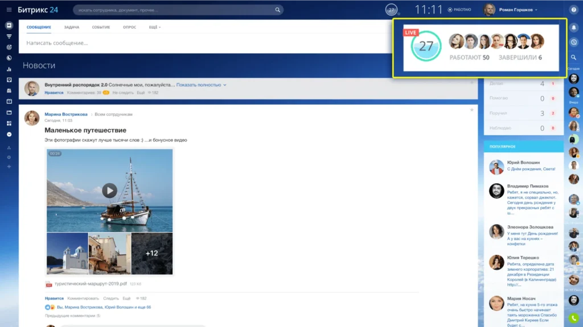
Task: Click the right sidebar search icon
Action: pos(573,57)
